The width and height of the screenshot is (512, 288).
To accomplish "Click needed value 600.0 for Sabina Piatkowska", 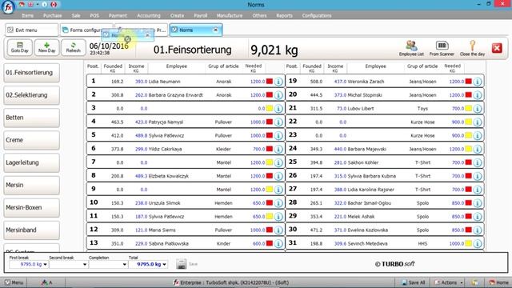I will pyautogui.click(x=258, y=243).
